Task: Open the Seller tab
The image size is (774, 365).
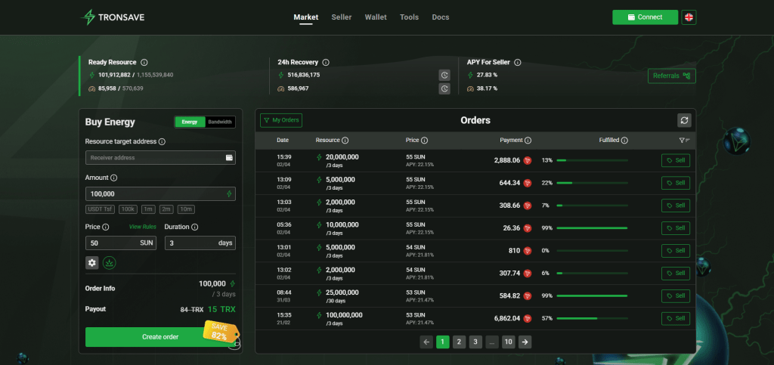Action: 341,17
